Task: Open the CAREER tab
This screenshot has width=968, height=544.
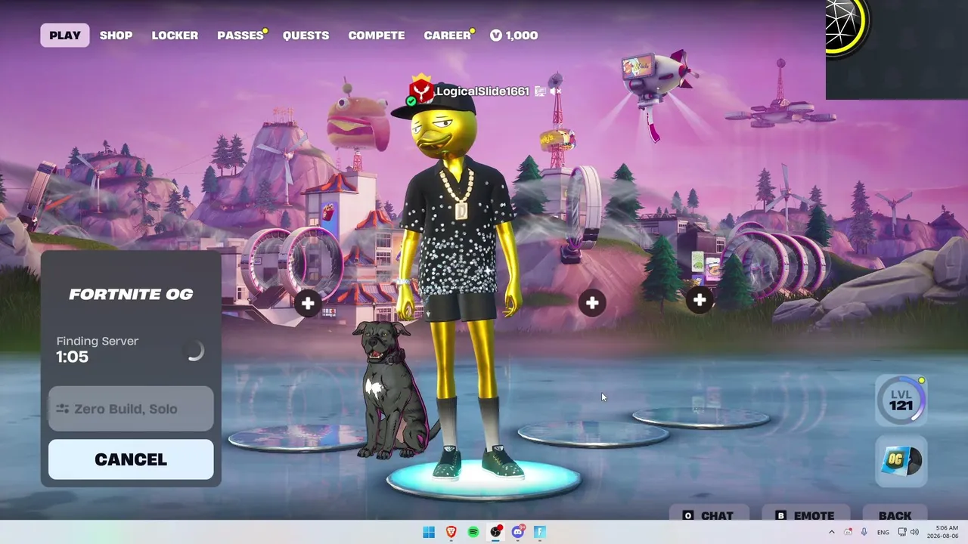Action: [447, 36]
